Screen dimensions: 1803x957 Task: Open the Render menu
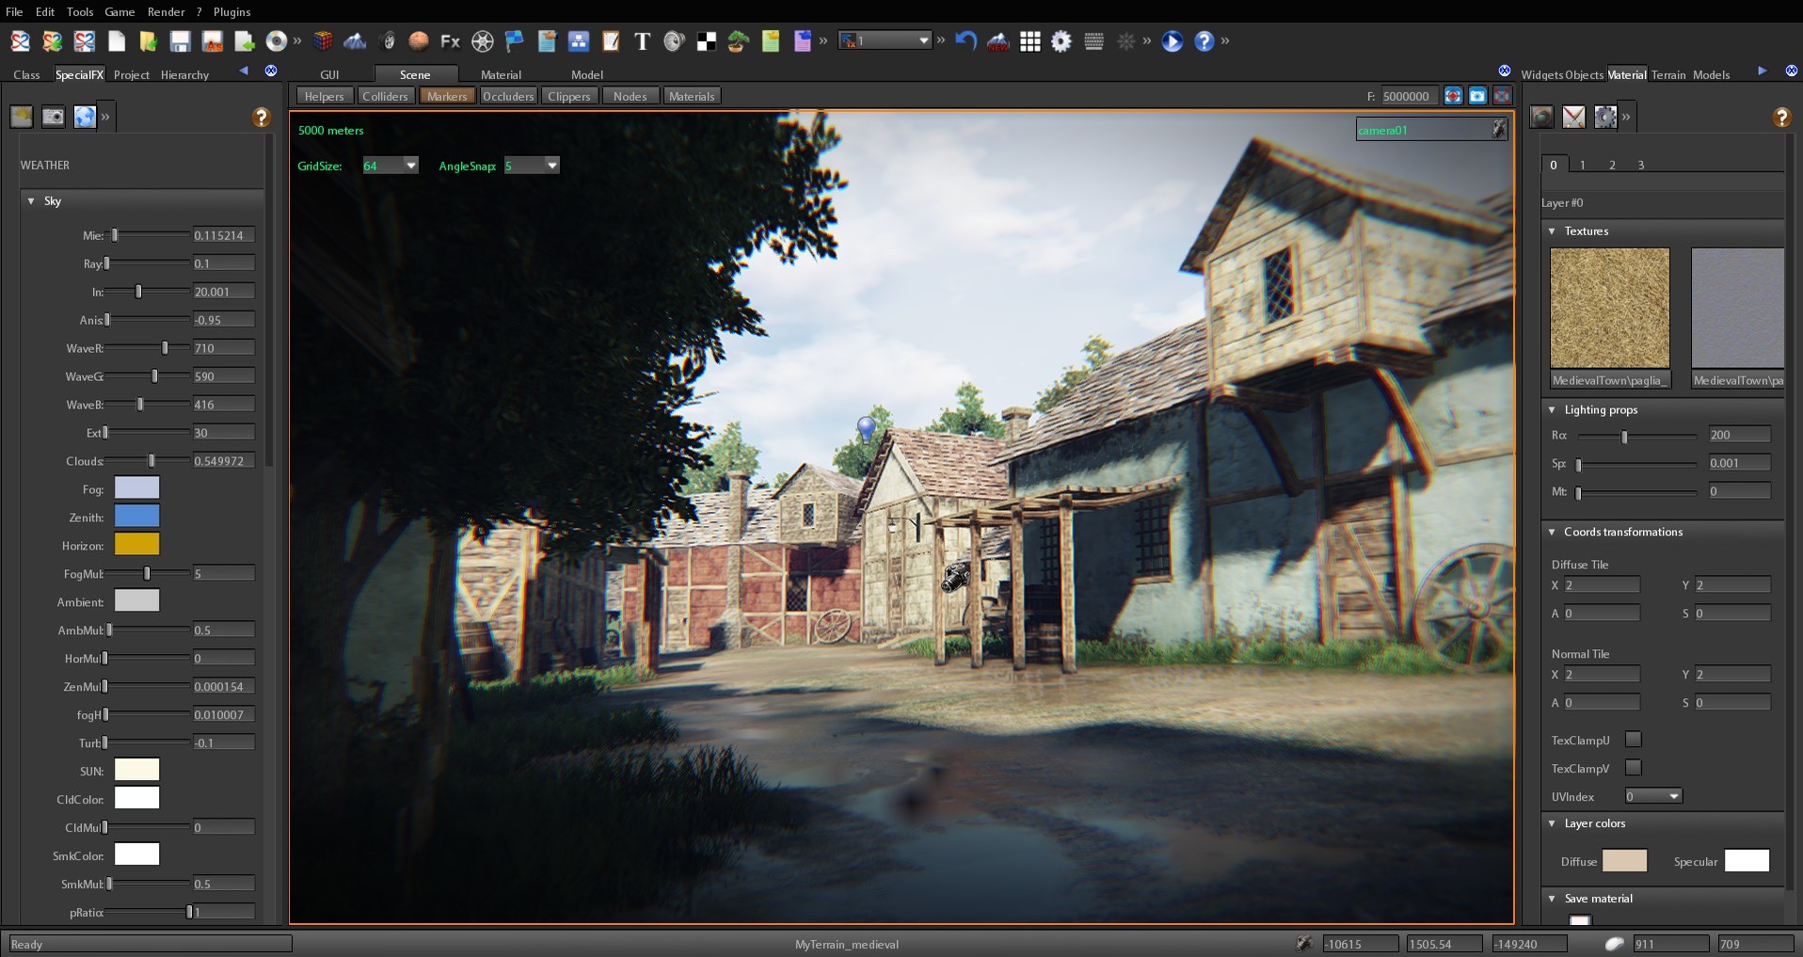click(x=167, y=12)
